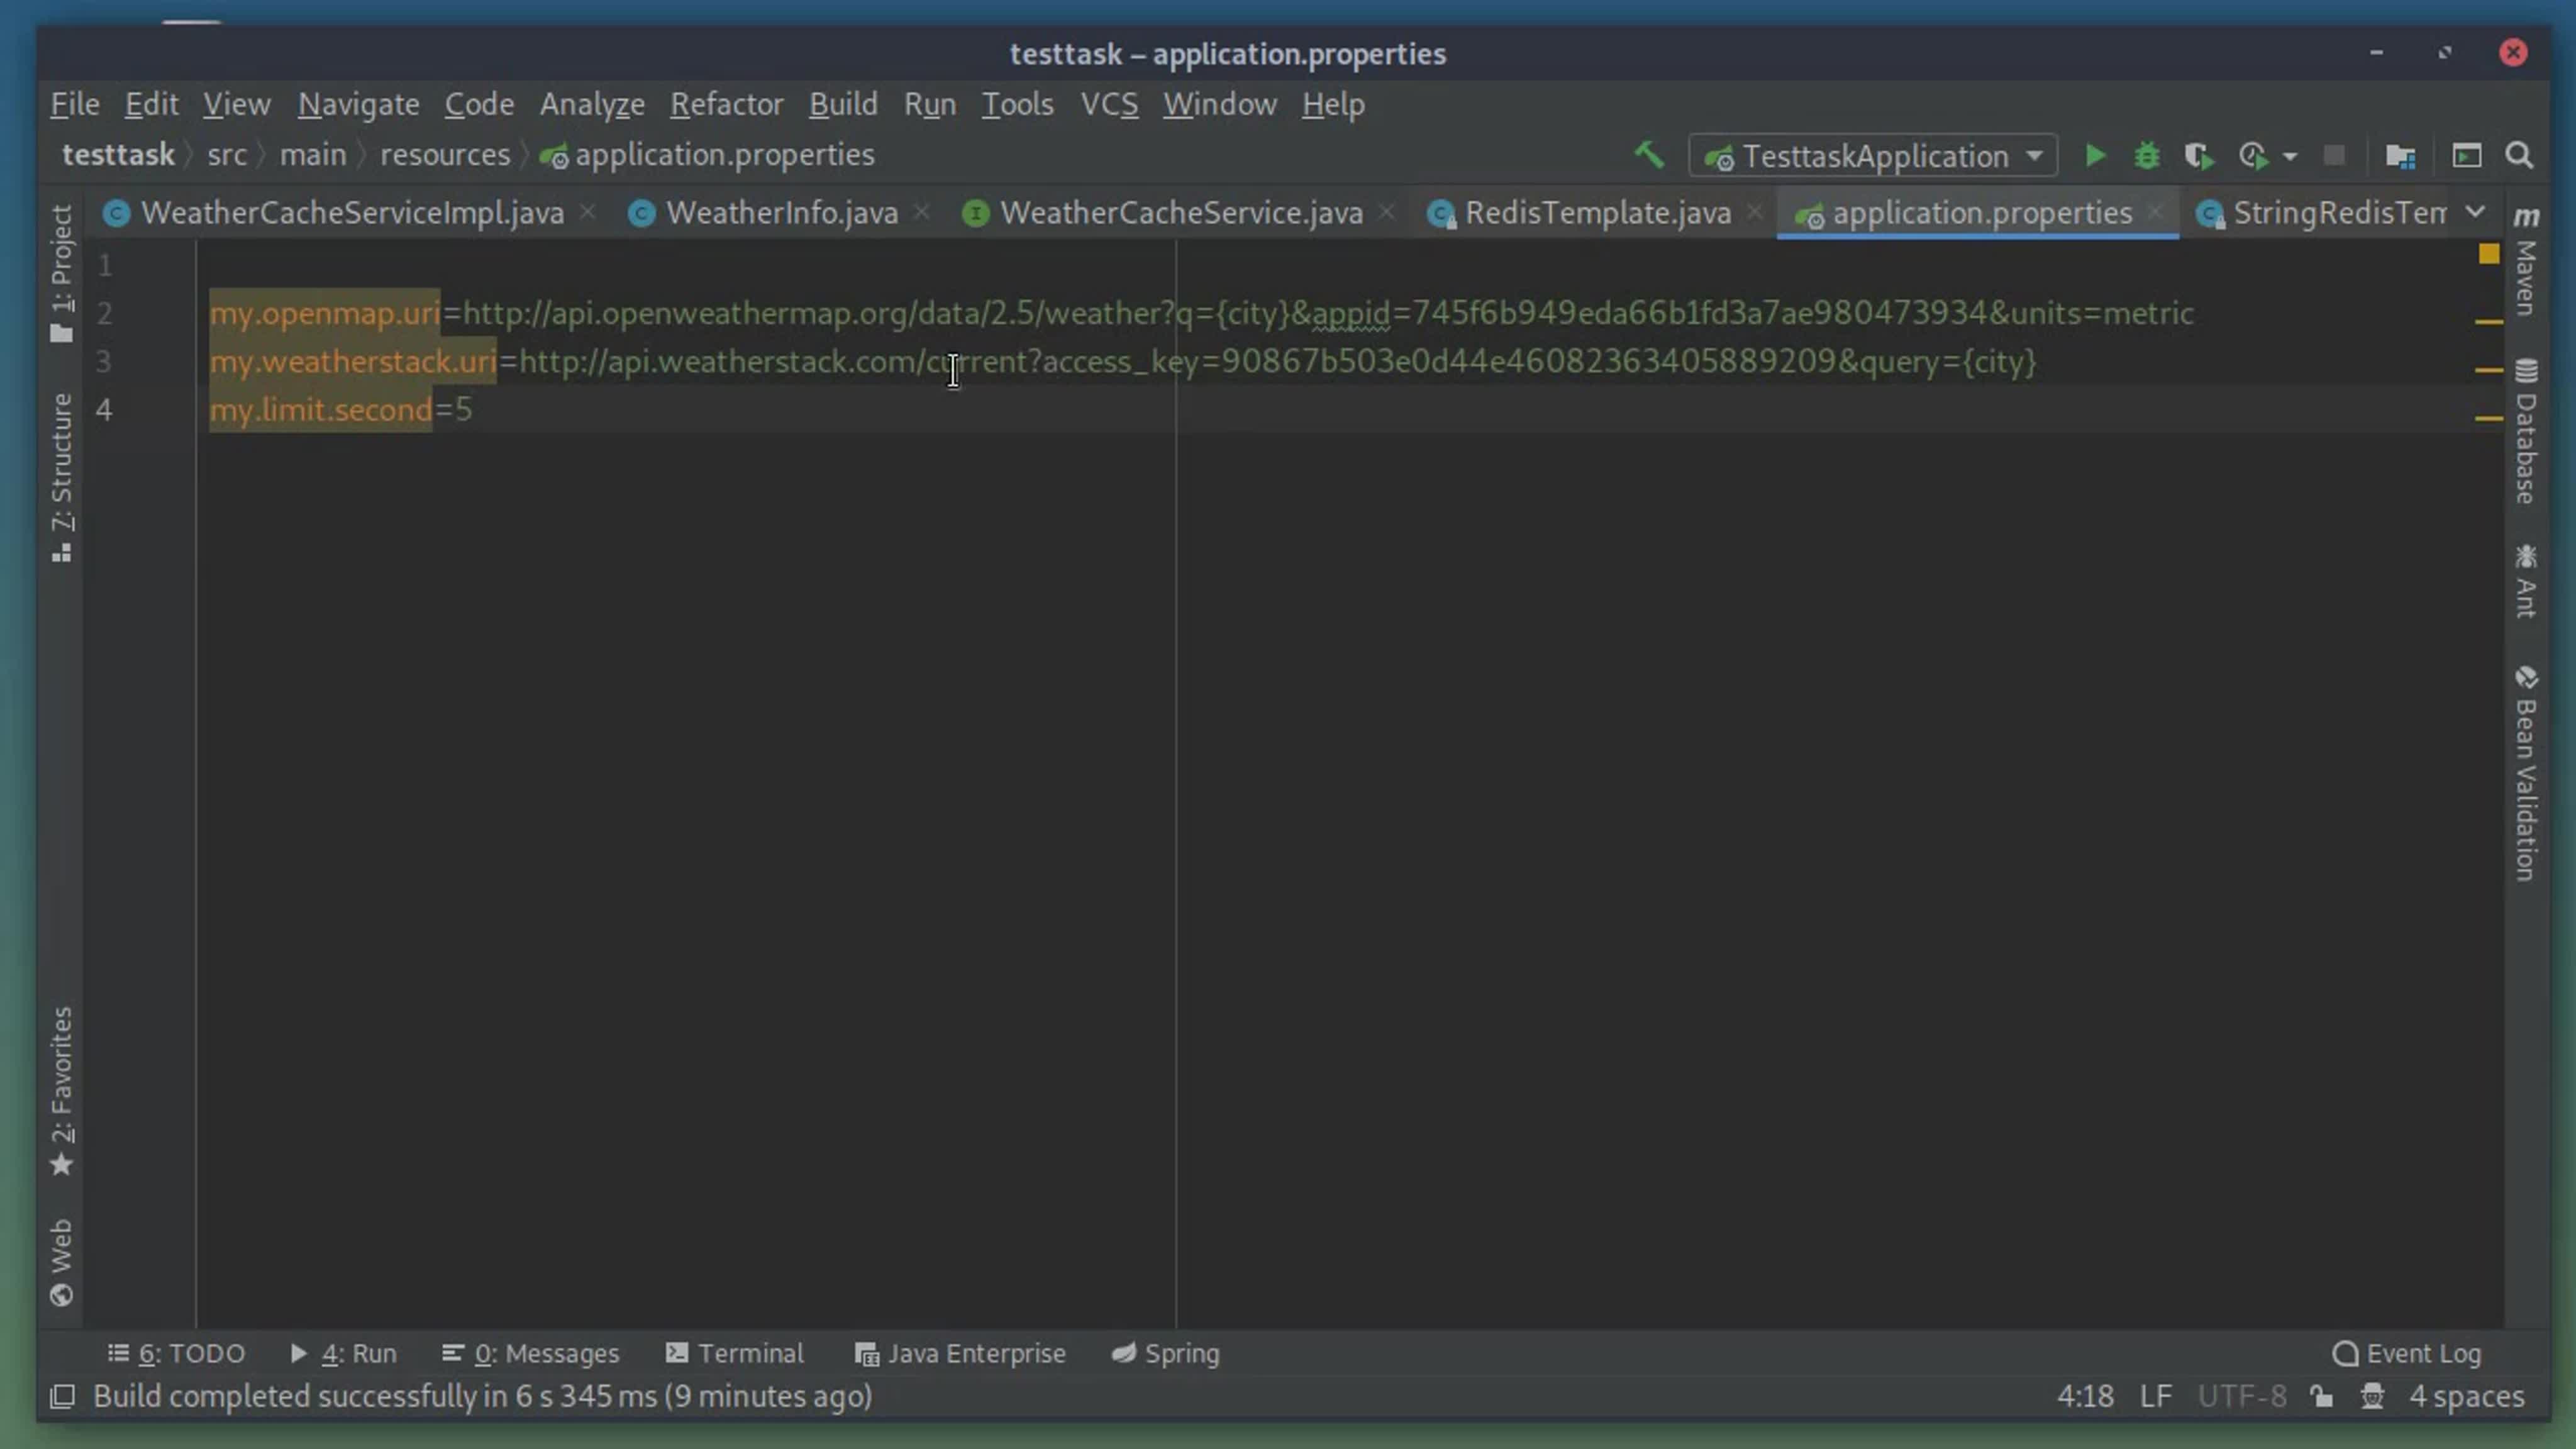Screen dimensions: 2576x1449
Task: Build project with hammer icon
Action: click(x=1649, y=156)
